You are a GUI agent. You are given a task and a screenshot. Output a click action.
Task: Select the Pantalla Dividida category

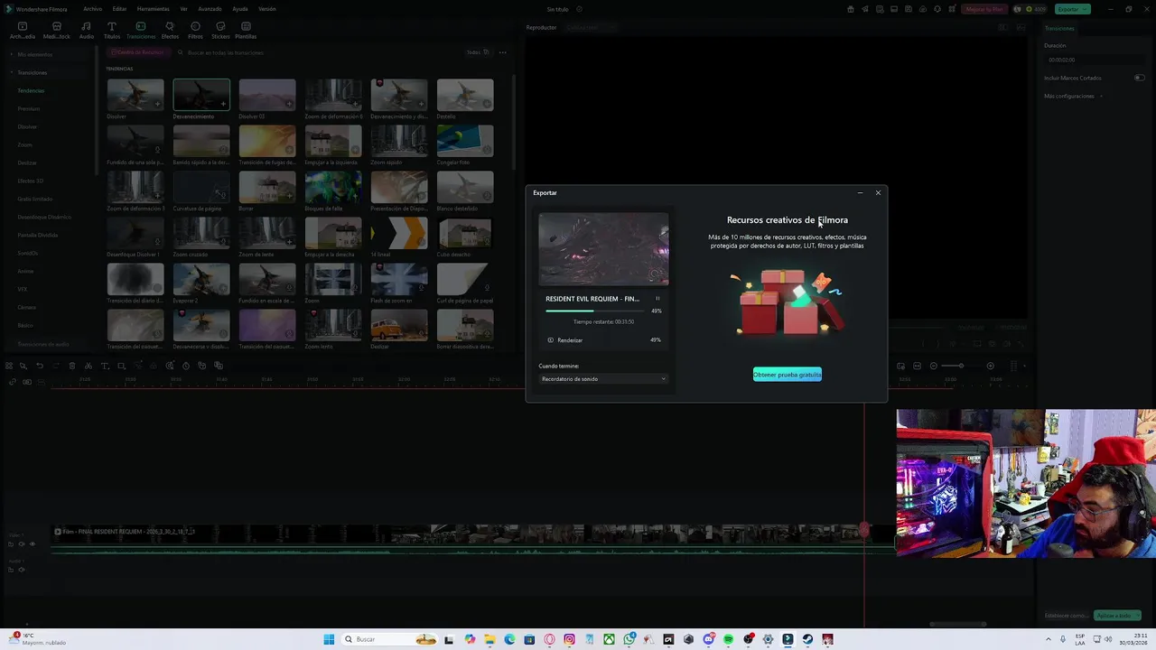click(x=38, y=235)
